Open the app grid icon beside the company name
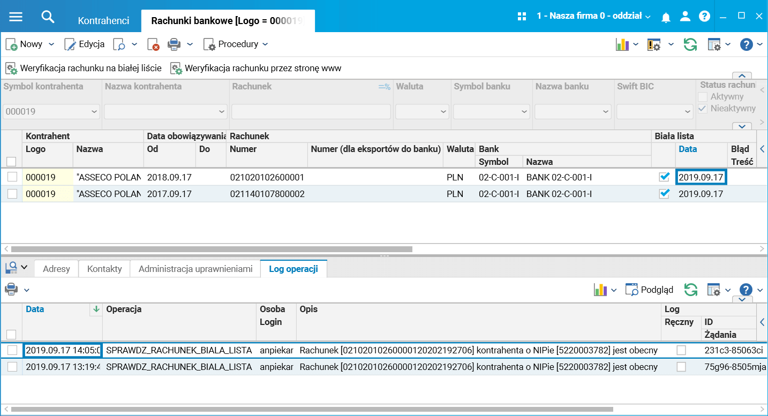 (x=522, y=17)
